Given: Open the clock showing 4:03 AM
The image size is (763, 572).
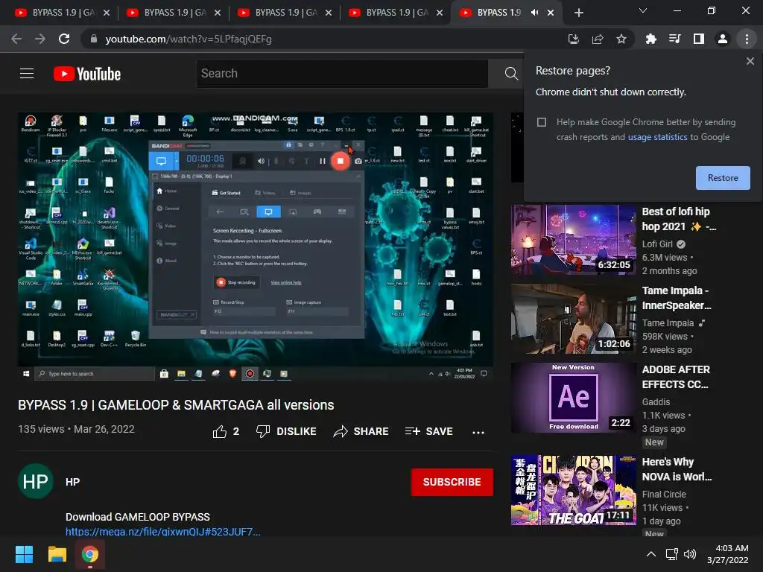Looking at the screenshot, I should (728, 554).
